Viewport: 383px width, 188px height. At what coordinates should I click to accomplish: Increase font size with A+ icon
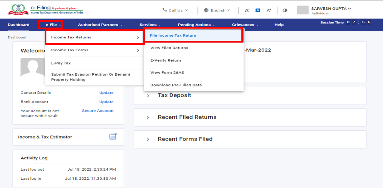click(269, 10)
